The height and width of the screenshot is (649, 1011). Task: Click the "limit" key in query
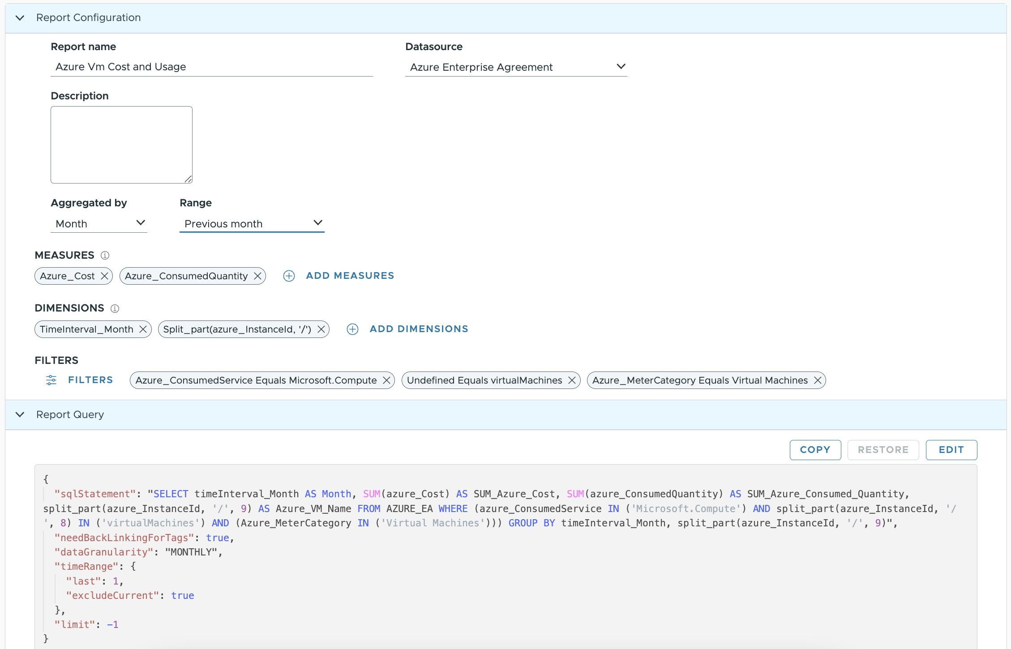click(74, 625)
